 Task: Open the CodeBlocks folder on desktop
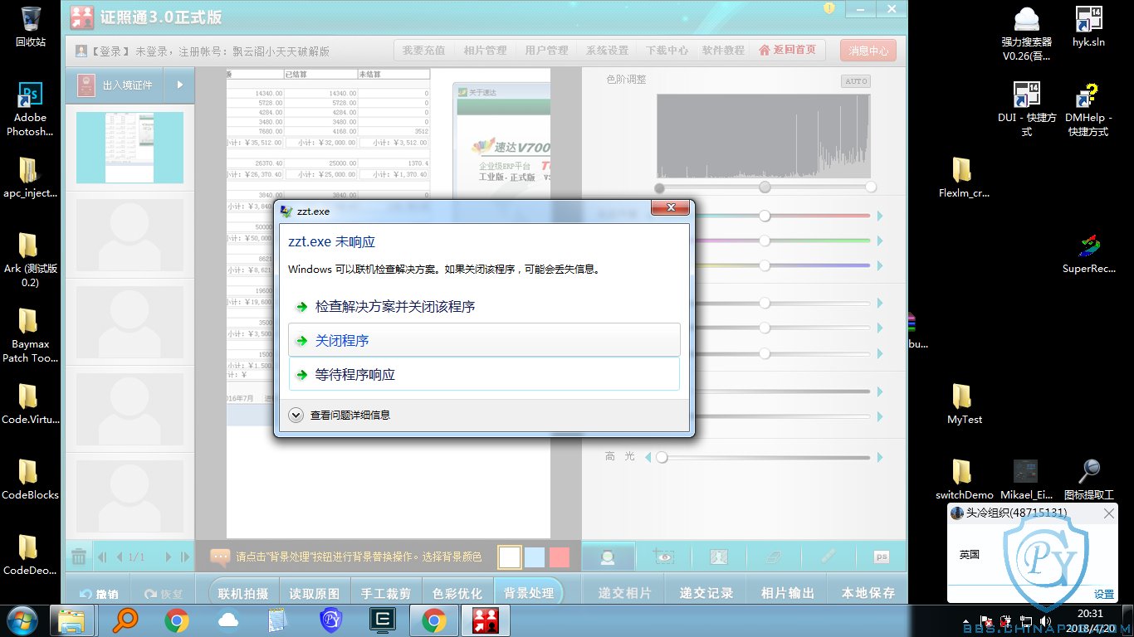(31, 480)
